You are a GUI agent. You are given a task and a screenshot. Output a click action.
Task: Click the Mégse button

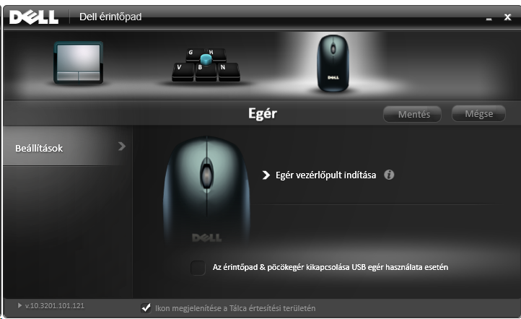478,113
